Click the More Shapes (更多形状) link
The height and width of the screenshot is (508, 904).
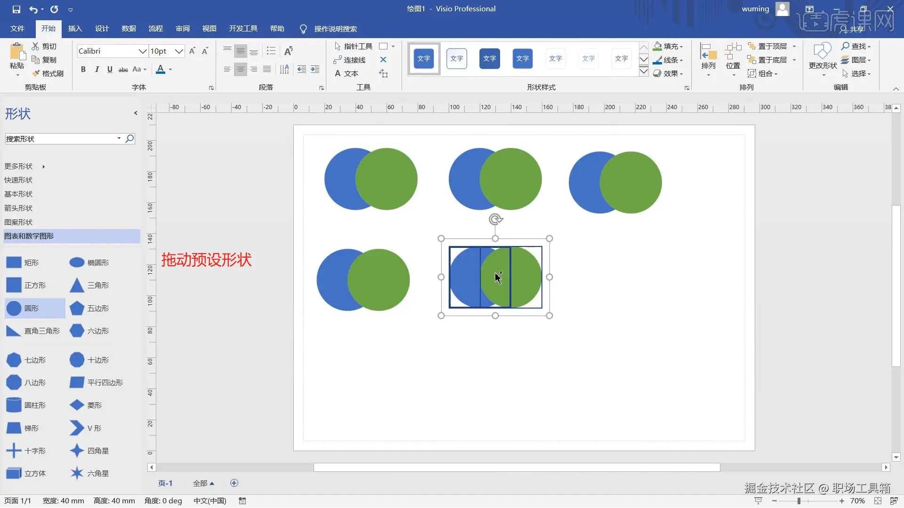click(18, 166)
